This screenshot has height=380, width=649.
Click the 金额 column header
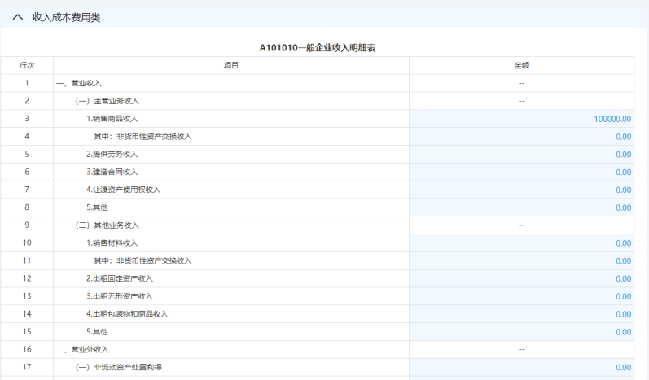pos(521,65)
